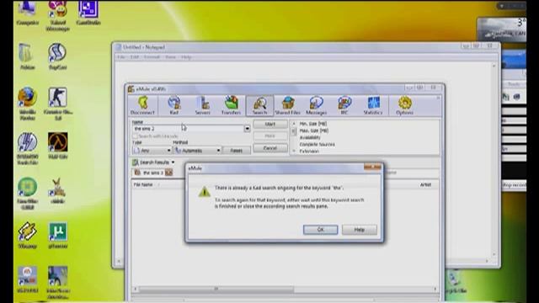Open the File menu in Notepad
Image resolution: width=539 pixels, height=303 pixels.
click(121, 57)
